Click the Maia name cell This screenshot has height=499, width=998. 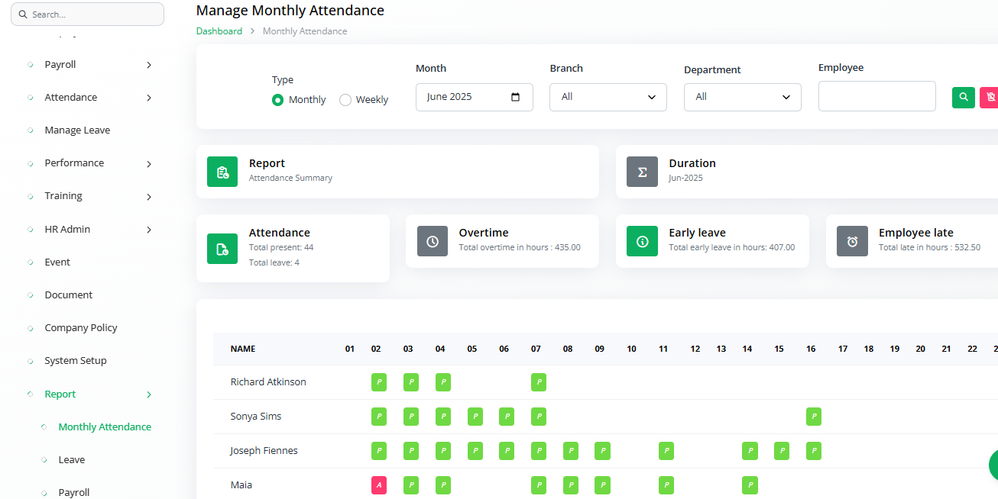coord(241,485)
